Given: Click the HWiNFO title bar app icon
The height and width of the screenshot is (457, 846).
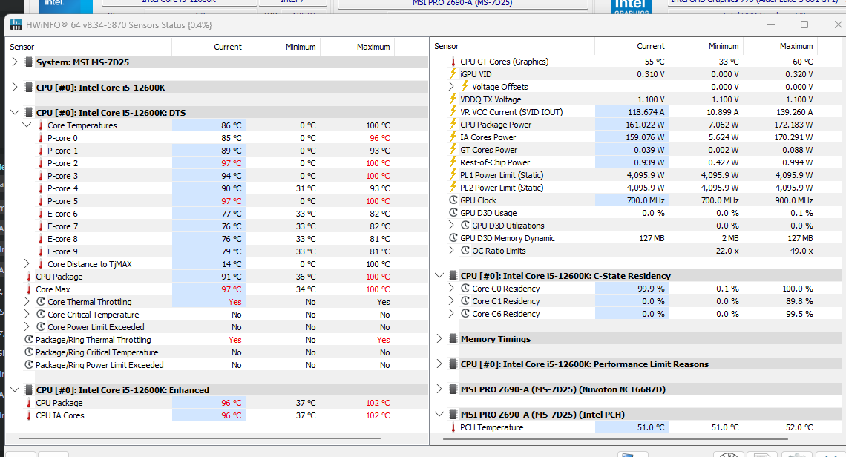Looking at the screenshot, I should [x=16, y=24].
